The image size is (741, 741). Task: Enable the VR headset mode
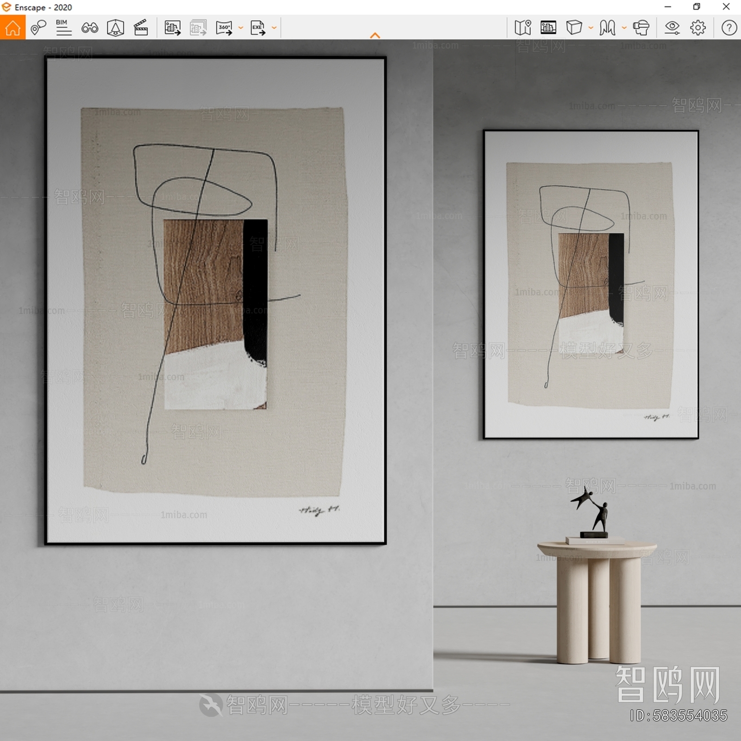(x=641, y=28)
